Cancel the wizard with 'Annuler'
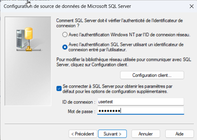The image size is (197, 140). click(145, 134)
